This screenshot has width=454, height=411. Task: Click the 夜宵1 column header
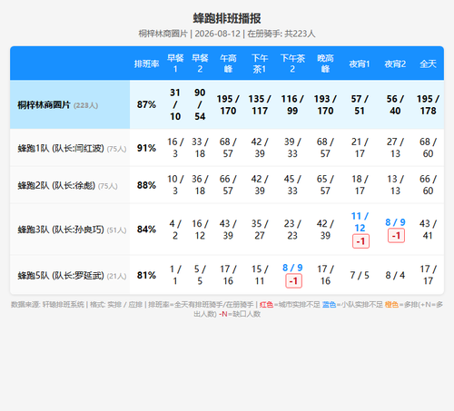tap(360, 64)
